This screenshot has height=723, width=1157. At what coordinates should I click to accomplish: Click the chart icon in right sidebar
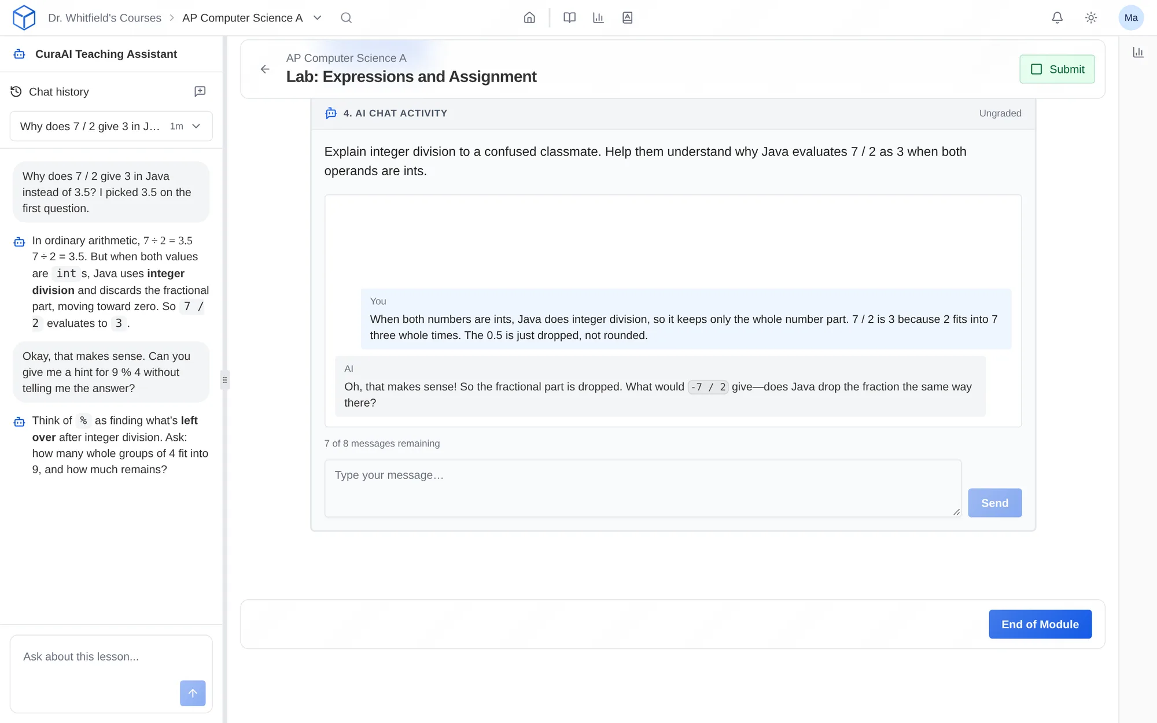pyautogui.click(x=1138, y=52)
